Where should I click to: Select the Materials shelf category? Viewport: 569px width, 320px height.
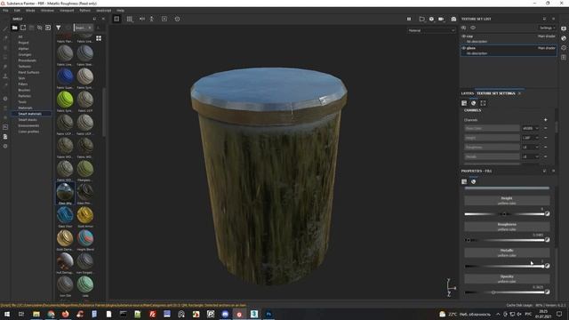[25, 108]
